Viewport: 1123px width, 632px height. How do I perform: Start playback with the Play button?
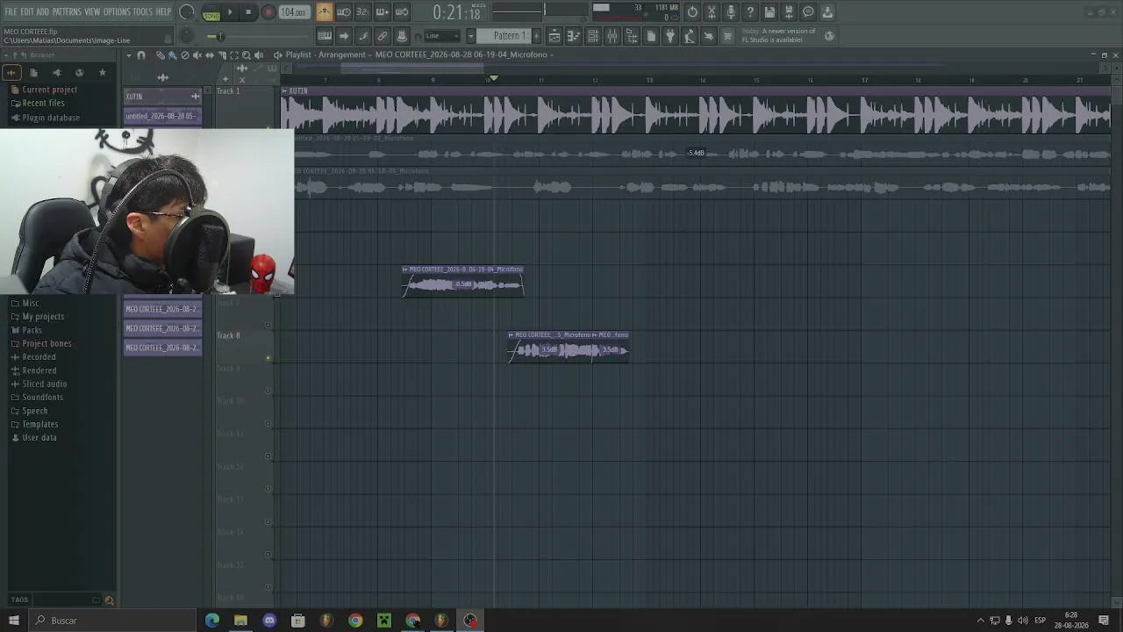click(230, 12)
